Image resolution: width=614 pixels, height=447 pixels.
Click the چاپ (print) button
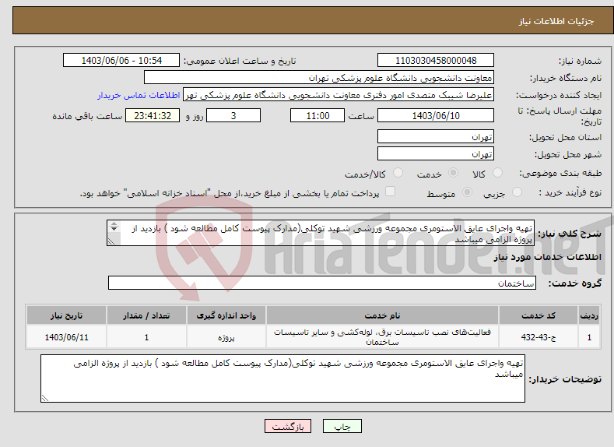click(342, 426)
